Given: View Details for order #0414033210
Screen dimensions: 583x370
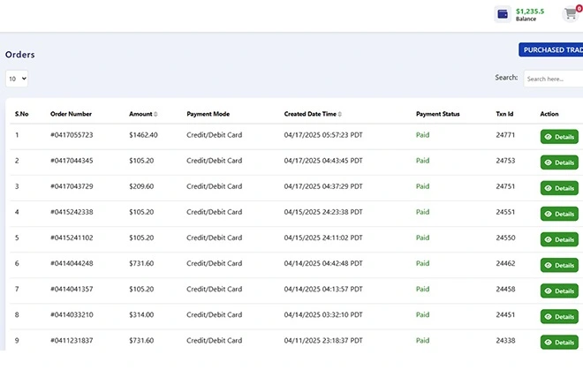Looking at the screenshot, I should (x=559, y=316).
